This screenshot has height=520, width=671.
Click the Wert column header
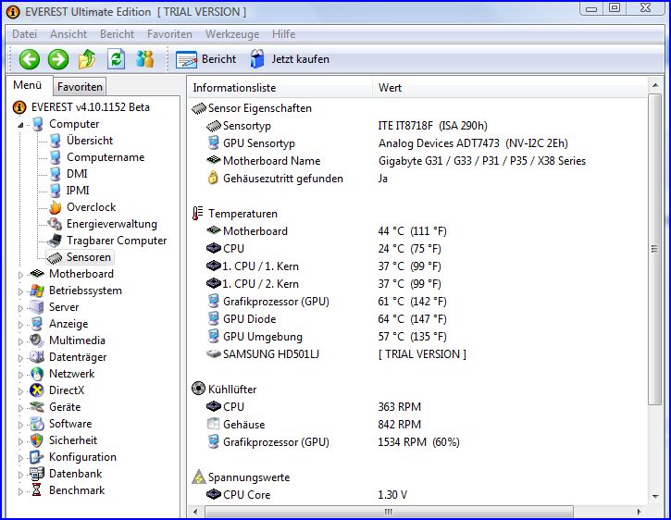(509, 88)
